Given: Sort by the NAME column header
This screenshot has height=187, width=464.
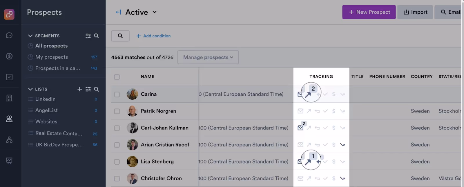Looking at the screenshot, I should pyautogui.click(x=147, y=77).
